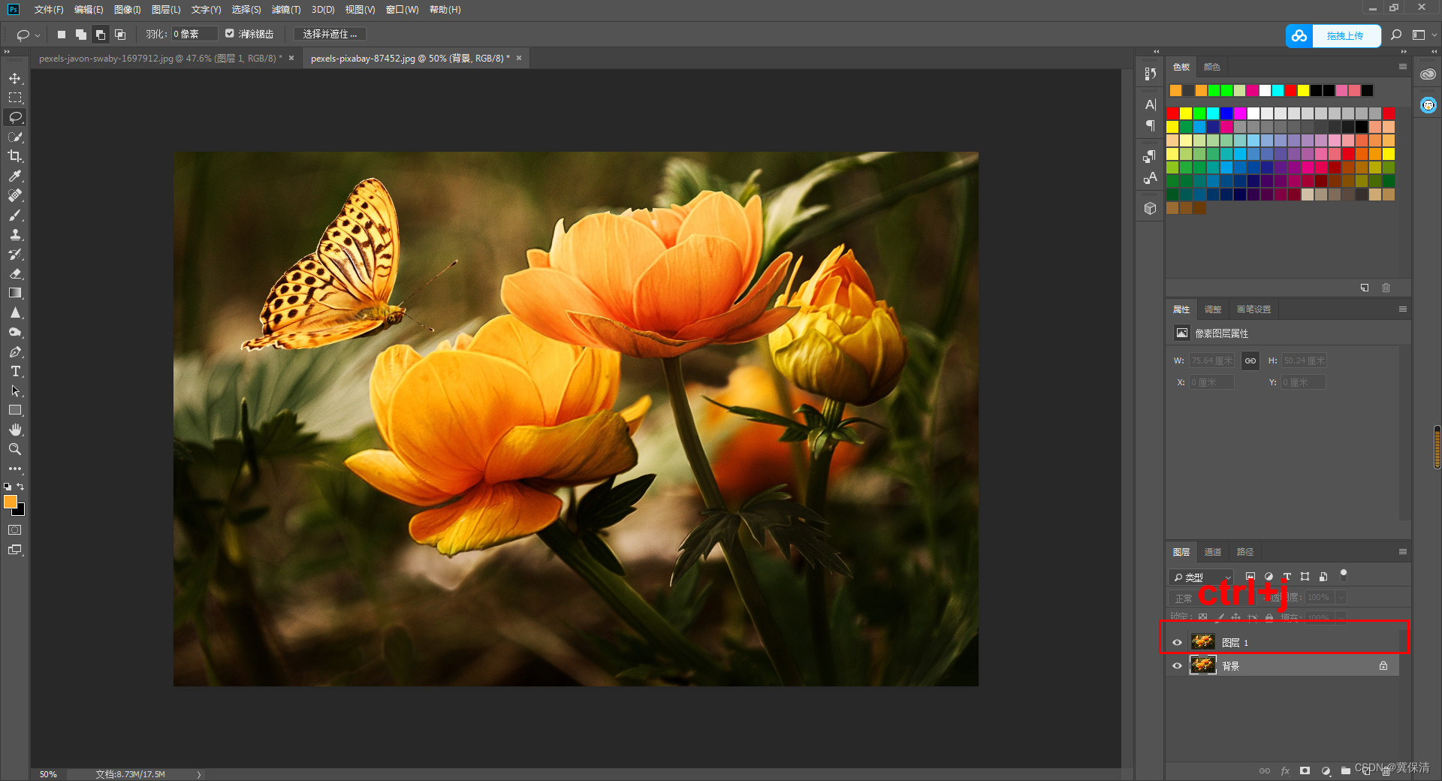1442x781 pixels.
Task: Open the layer filter 类型 dropdown
Action: [1200, 577]
